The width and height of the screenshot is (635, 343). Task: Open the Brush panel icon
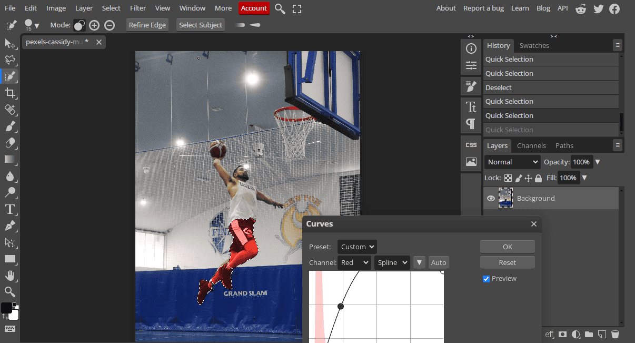[471, 86]
